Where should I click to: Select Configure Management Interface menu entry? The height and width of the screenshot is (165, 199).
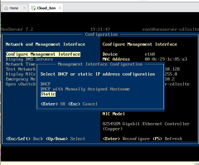pos(43,54)
